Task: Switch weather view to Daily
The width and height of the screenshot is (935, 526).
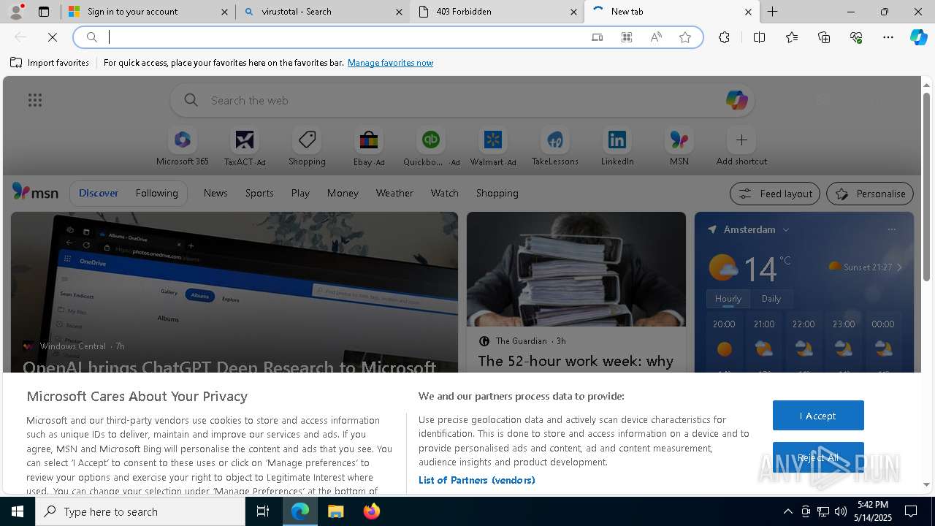Action: [771, 298]
